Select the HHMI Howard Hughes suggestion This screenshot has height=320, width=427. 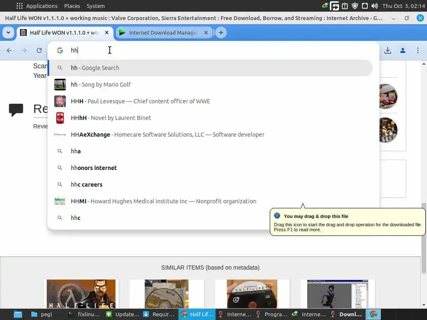(210, 201)
